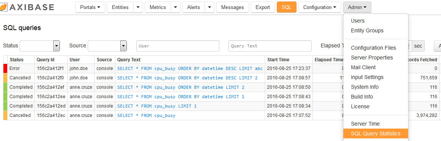The height and width of the screenshot is (141, 441).
Task: Click records fetched value 3,974,282
Action: point(427,115)
